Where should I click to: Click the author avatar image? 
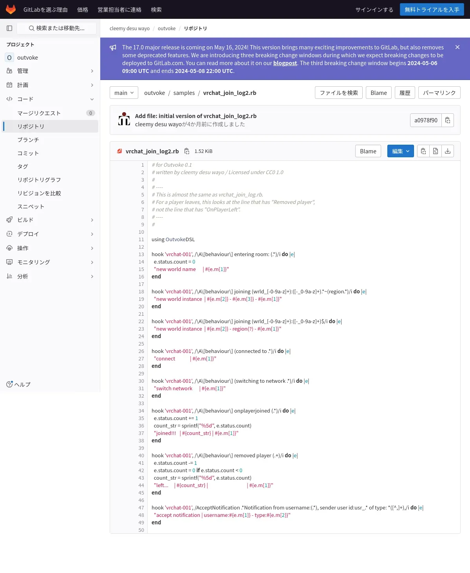(x=124, y=119)
